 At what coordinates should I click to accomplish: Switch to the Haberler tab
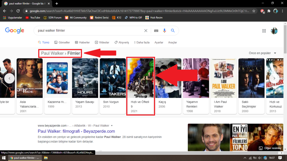(82, 42)
